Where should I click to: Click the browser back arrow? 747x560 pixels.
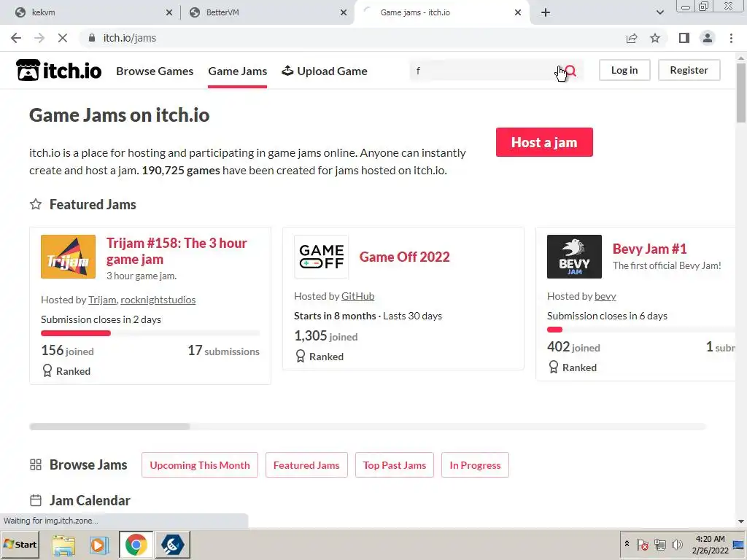coord(16,38)
